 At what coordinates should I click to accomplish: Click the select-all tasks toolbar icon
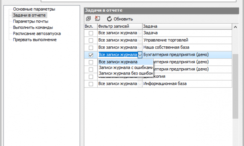coord(89,19)
